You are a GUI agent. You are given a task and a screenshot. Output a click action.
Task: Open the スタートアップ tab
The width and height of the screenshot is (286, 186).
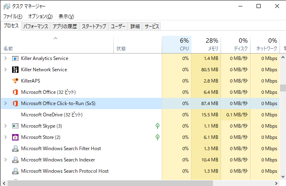[x=94, y=27]
